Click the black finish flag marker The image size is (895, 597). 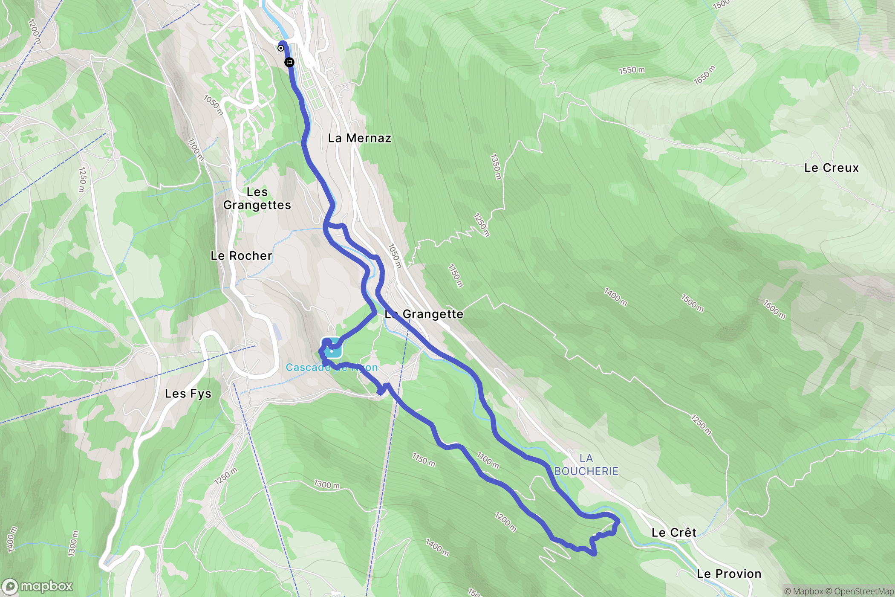pyautogui.click(x=289, y=62)
